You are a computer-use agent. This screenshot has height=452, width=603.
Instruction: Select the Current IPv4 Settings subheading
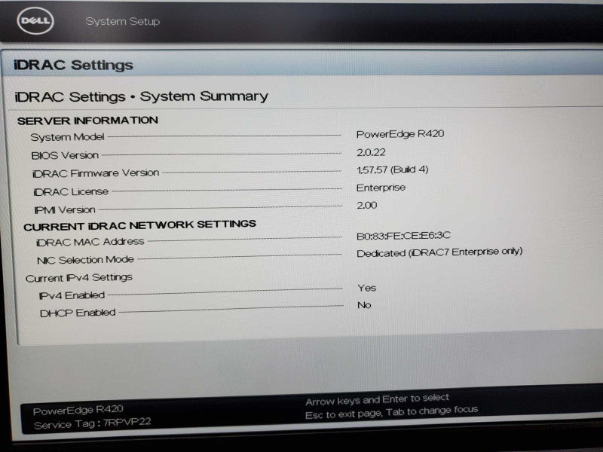coord(79,277)
